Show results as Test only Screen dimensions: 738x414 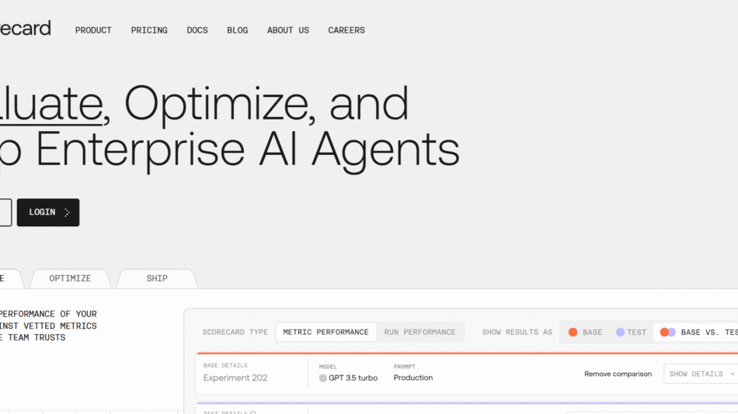[x=631, y=332]
